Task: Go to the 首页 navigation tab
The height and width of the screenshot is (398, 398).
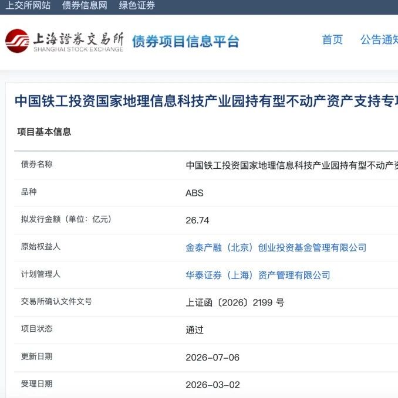Action: tap(332, 40)
